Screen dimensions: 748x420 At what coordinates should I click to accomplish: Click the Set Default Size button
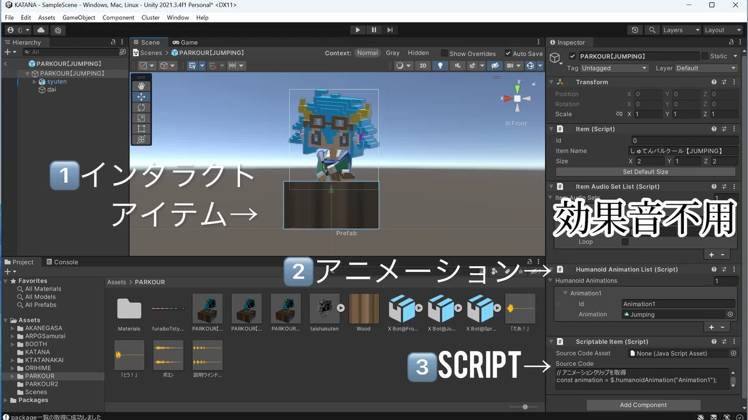[645, 172]
